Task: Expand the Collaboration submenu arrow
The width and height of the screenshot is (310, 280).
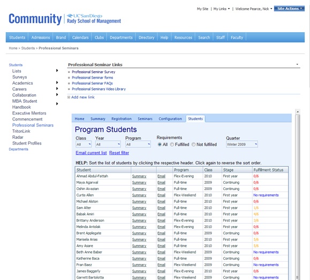Action: coord(57,95)
